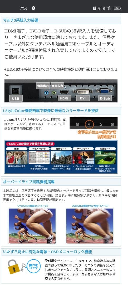Screen dimensions: 128x285
Task: Tap the NFC status bar icon
Action: point(95,8)
